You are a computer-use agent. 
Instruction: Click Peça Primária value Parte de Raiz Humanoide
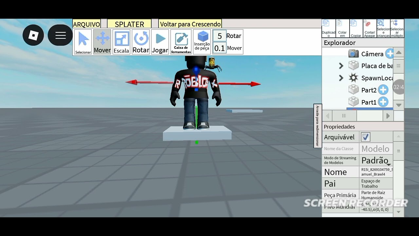click(376, 195)
